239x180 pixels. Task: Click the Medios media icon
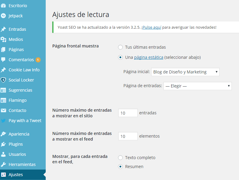point(3,39)
